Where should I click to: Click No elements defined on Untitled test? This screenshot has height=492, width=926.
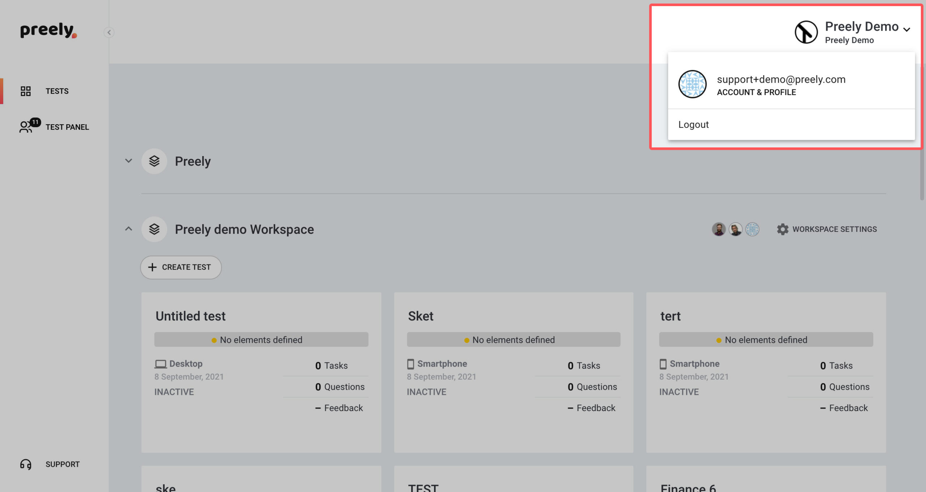(261, 340)
